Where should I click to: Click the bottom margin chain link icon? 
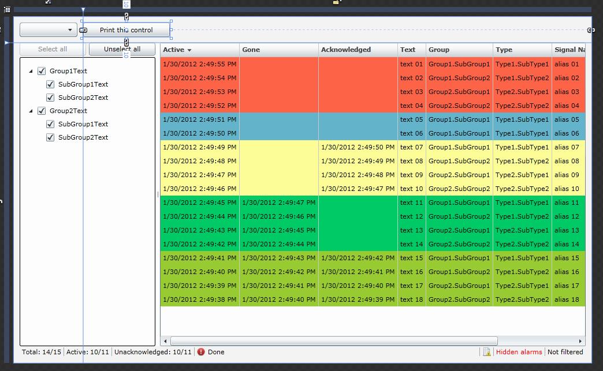(126, 43)
